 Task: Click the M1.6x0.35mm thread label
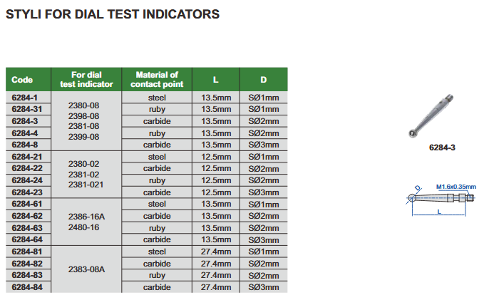(456, 187)
